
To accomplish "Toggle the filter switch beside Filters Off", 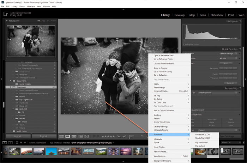I will 243,143.
